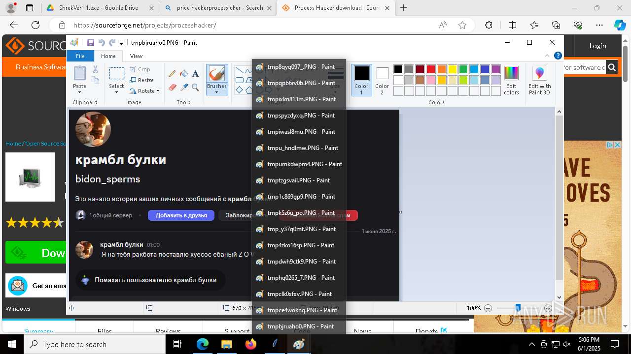Click the Undo arrow in Paint quick access

(102, 43)
